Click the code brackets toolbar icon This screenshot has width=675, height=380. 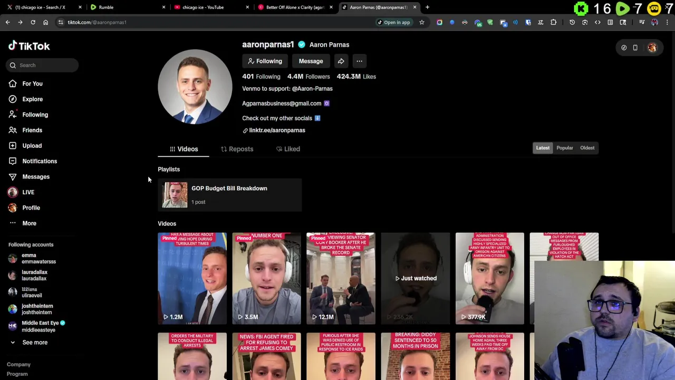click(x=597, y=22)
